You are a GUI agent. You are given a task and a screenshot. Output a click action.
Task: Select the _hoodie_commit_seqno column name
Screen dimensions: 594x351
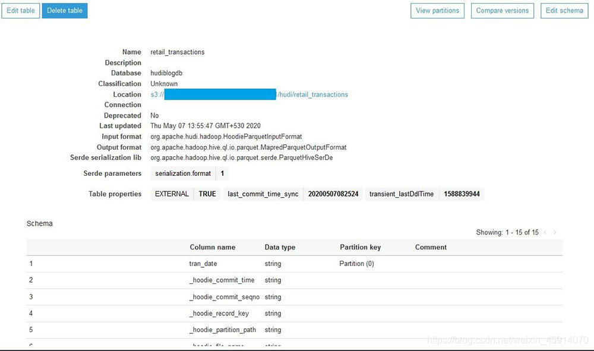(225, 297)
